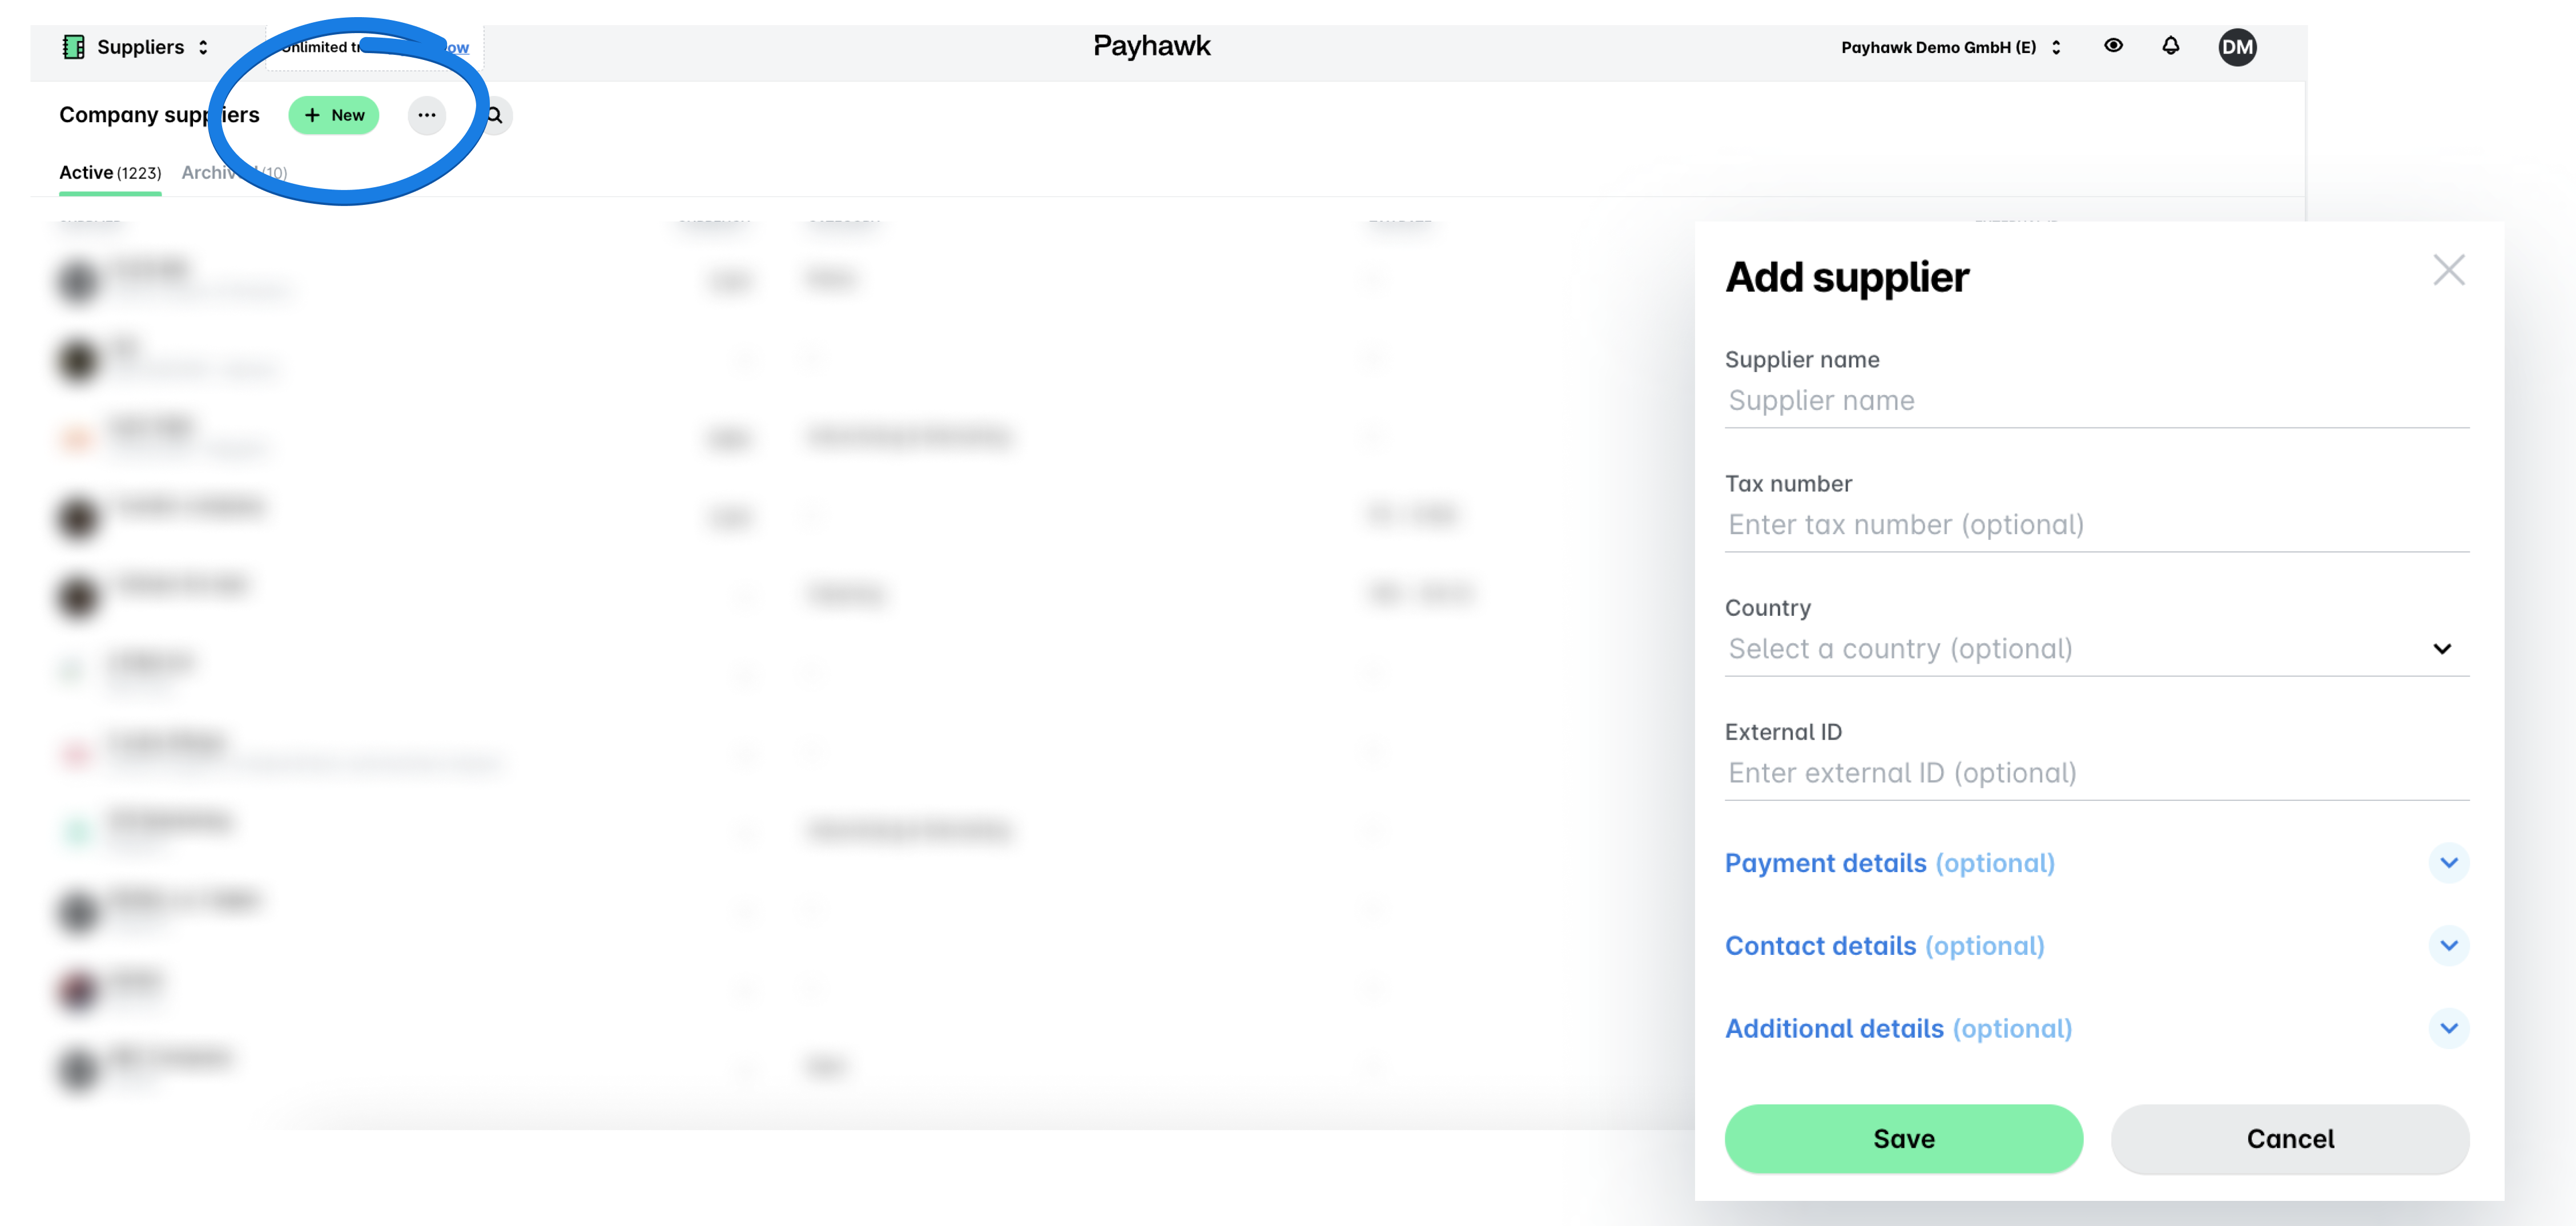Viewport: 2576px width, 1226px height.
Task: Click the Suppliers app icon
Action: click(73, 46)
